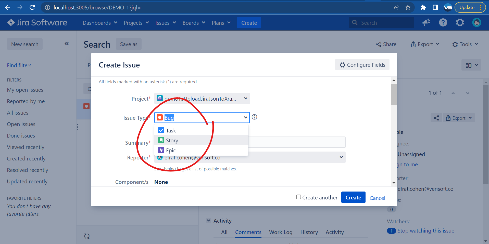Go to the previous issue arrow
Image resolution: width=489 pixels, height=244 pixels.
pos(453,93)
